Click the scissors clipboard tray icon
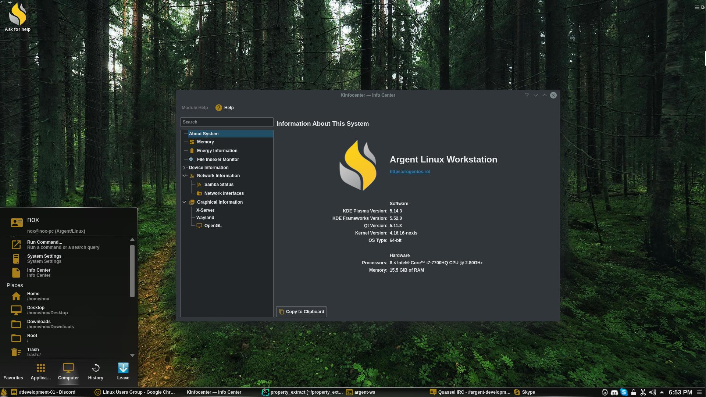 coord(643,392)
